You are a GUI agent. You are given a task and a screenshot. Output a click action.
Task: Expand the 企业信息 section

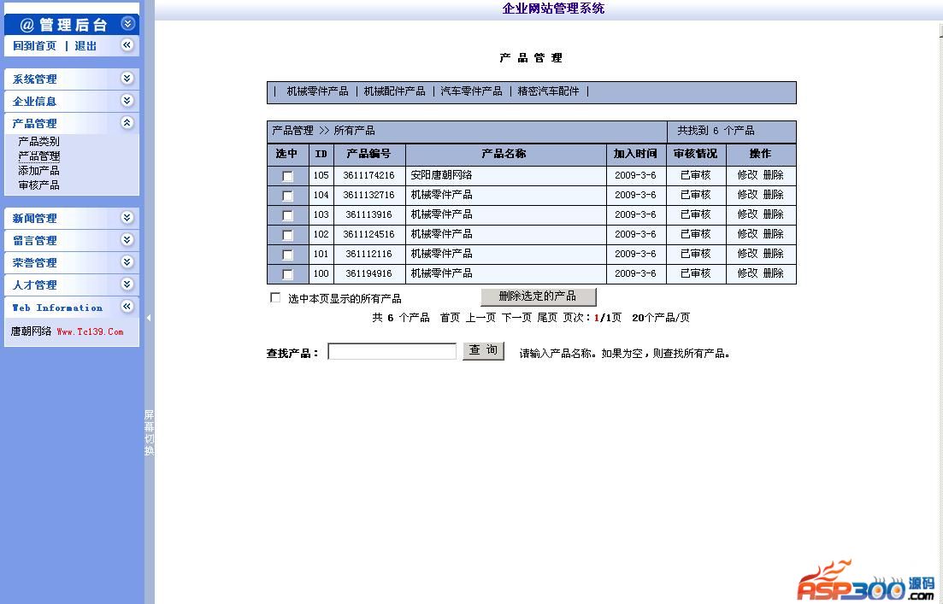[x=127, y=100]
